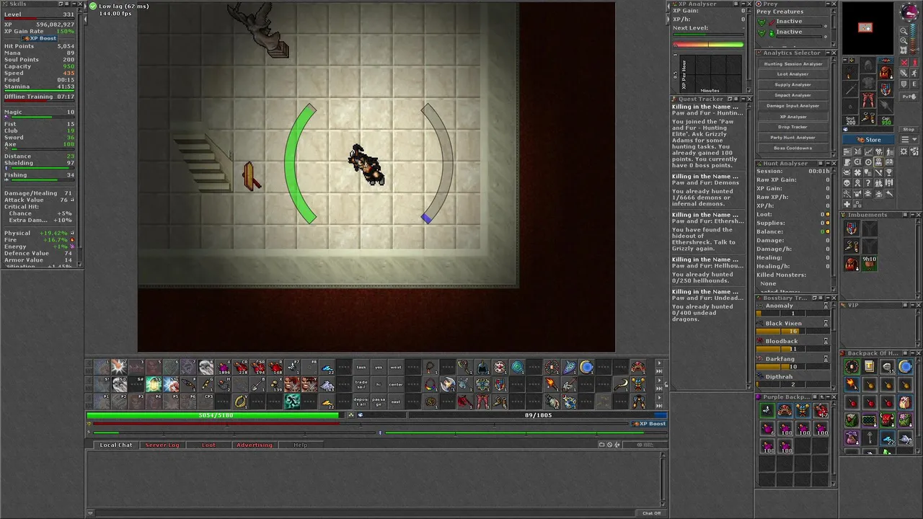This screenshot has width=923, height=519.
Task: Click the plus cross widget icon
Action: pos(847,204)
